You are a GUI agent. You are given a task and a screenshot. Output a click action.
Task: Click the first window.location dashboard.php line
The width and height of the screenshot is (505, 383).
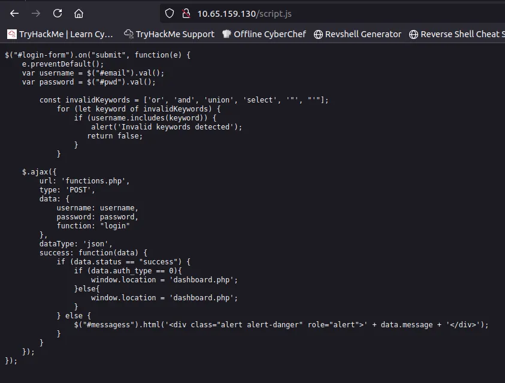click(x=164, y=280)
